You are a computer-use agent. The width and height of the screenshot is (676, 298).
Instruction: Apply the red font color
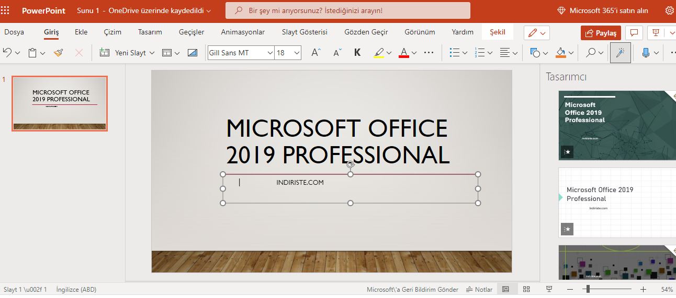(x=403, y=53)
